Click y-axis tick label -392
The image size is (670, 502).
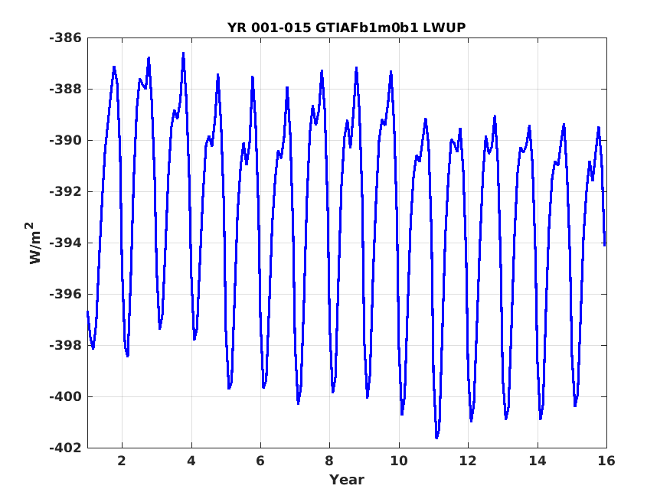65,191
